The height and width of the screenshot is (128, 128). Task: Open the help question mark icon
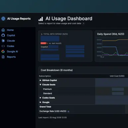click(84, 24)
